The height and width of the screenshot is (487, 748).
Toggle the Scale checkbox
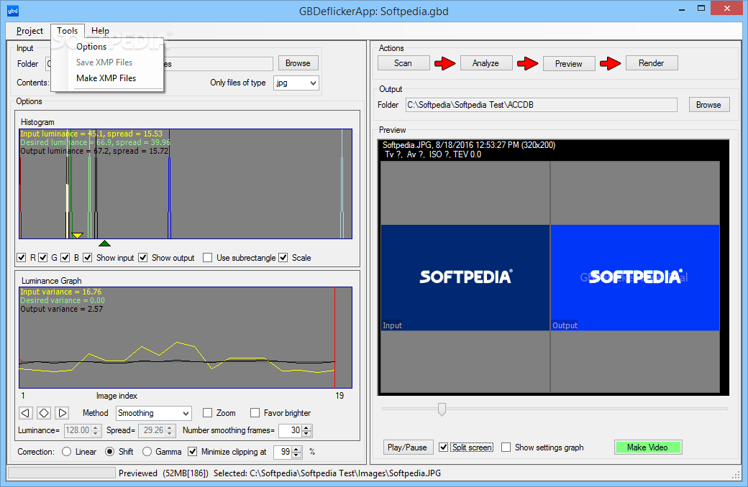[283, 257]
